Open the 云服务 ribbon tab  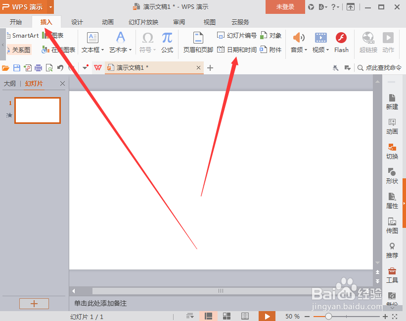240,22
